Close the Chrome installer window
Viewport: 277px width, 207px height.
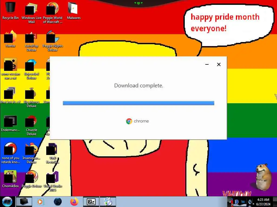pos(219,64)
